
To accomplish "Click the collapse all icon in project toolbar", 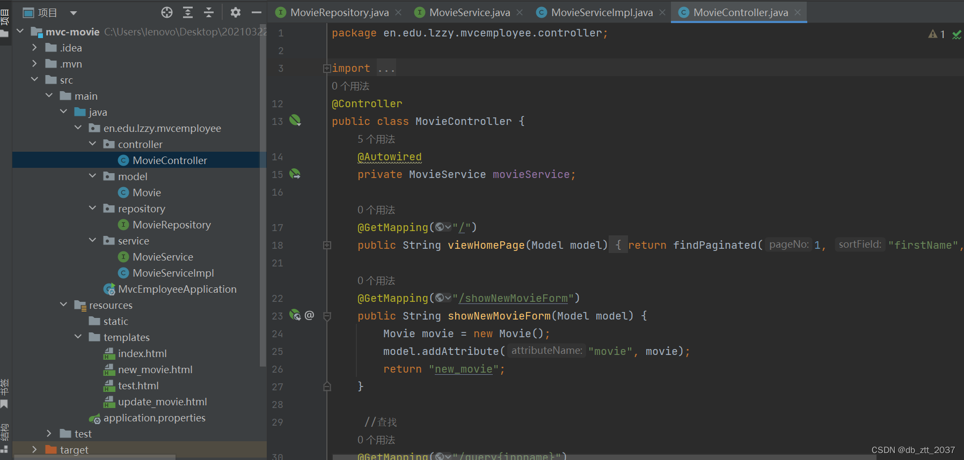I will [209, 12].
